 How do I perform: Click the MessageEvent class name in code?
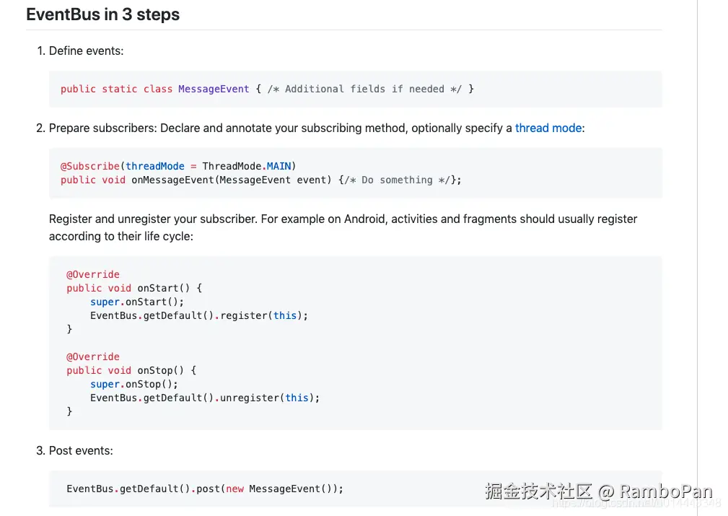tap(214, 89)
